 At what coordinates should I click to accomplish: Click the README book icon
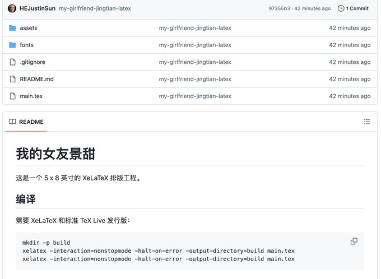pos(12,122)
